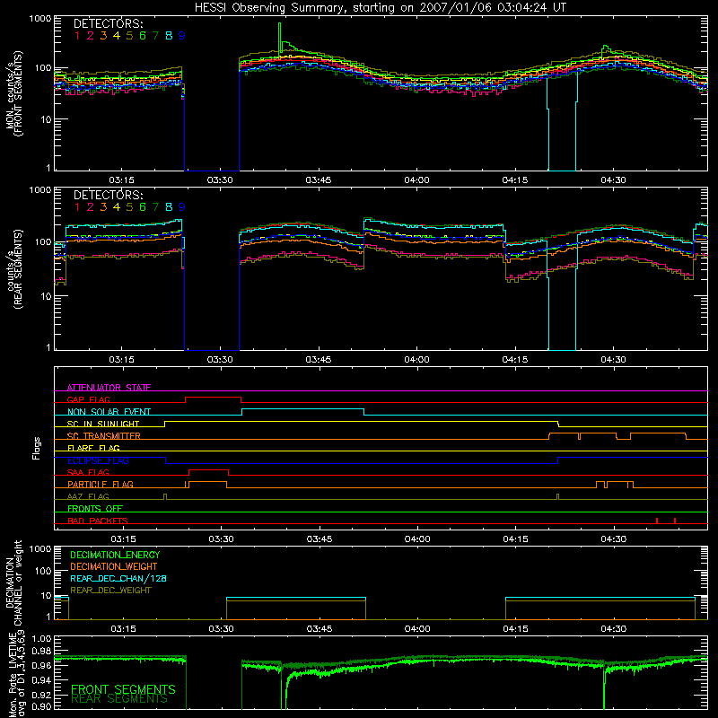The height and width of the screenshot is (718, 718).
Task: Click 03:15 tick label under front segments plot
Action: pos(121,180)
